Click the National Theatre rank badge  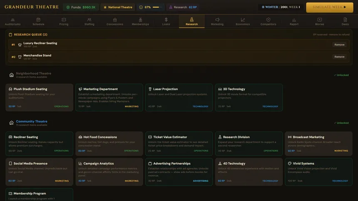tap(118, 7)
